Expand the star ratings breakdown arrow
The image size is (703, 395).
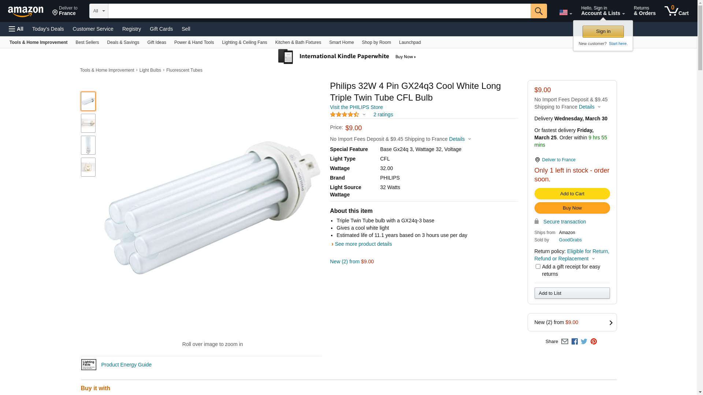(364, 115)
